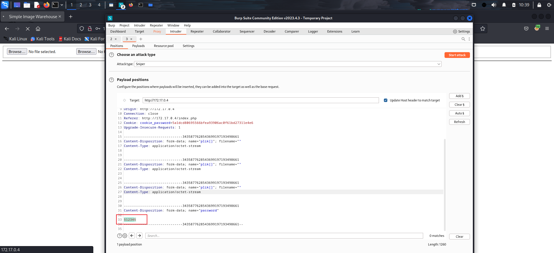Click Clear search button
Viewport: 554px width, 253px height.
[459, 237]
